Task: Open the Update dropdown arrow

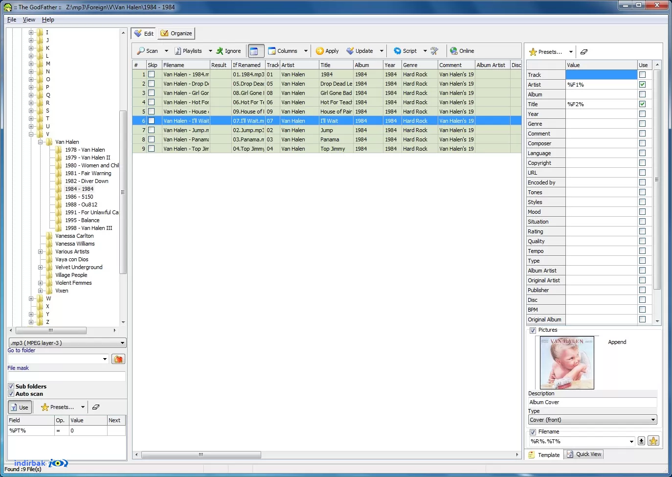Action: click(381, 51)
